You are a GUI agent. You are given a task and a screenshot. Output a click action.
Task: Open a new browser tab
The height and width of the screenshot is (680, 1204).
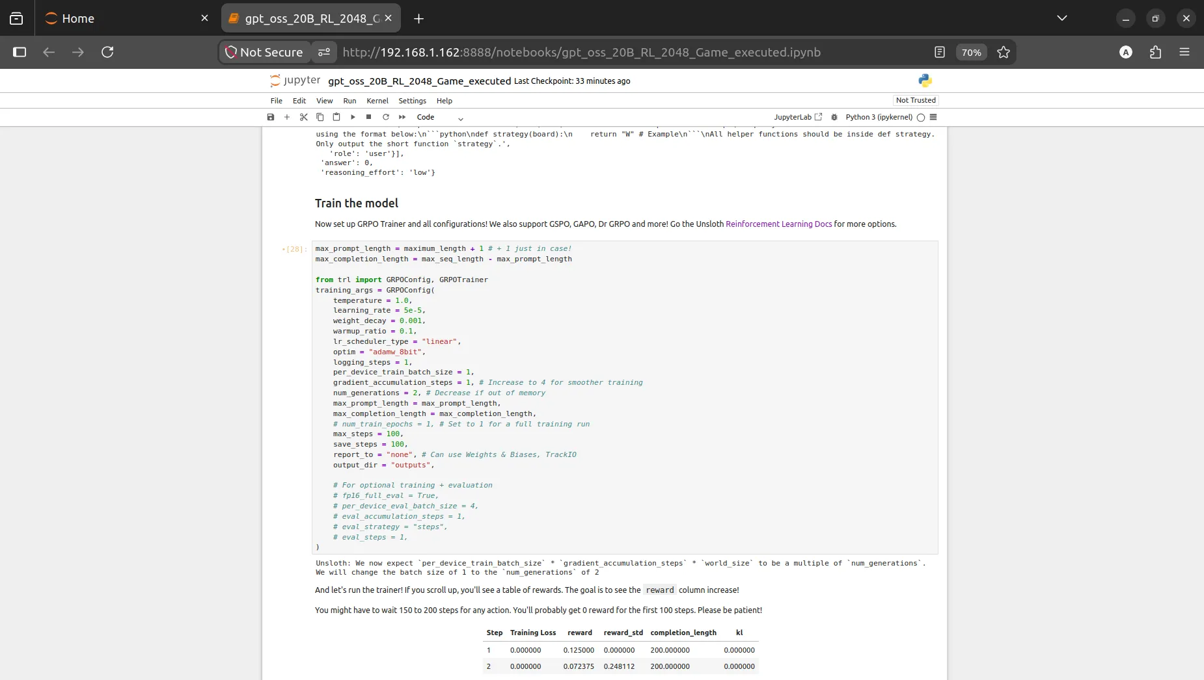click(418, 18)
